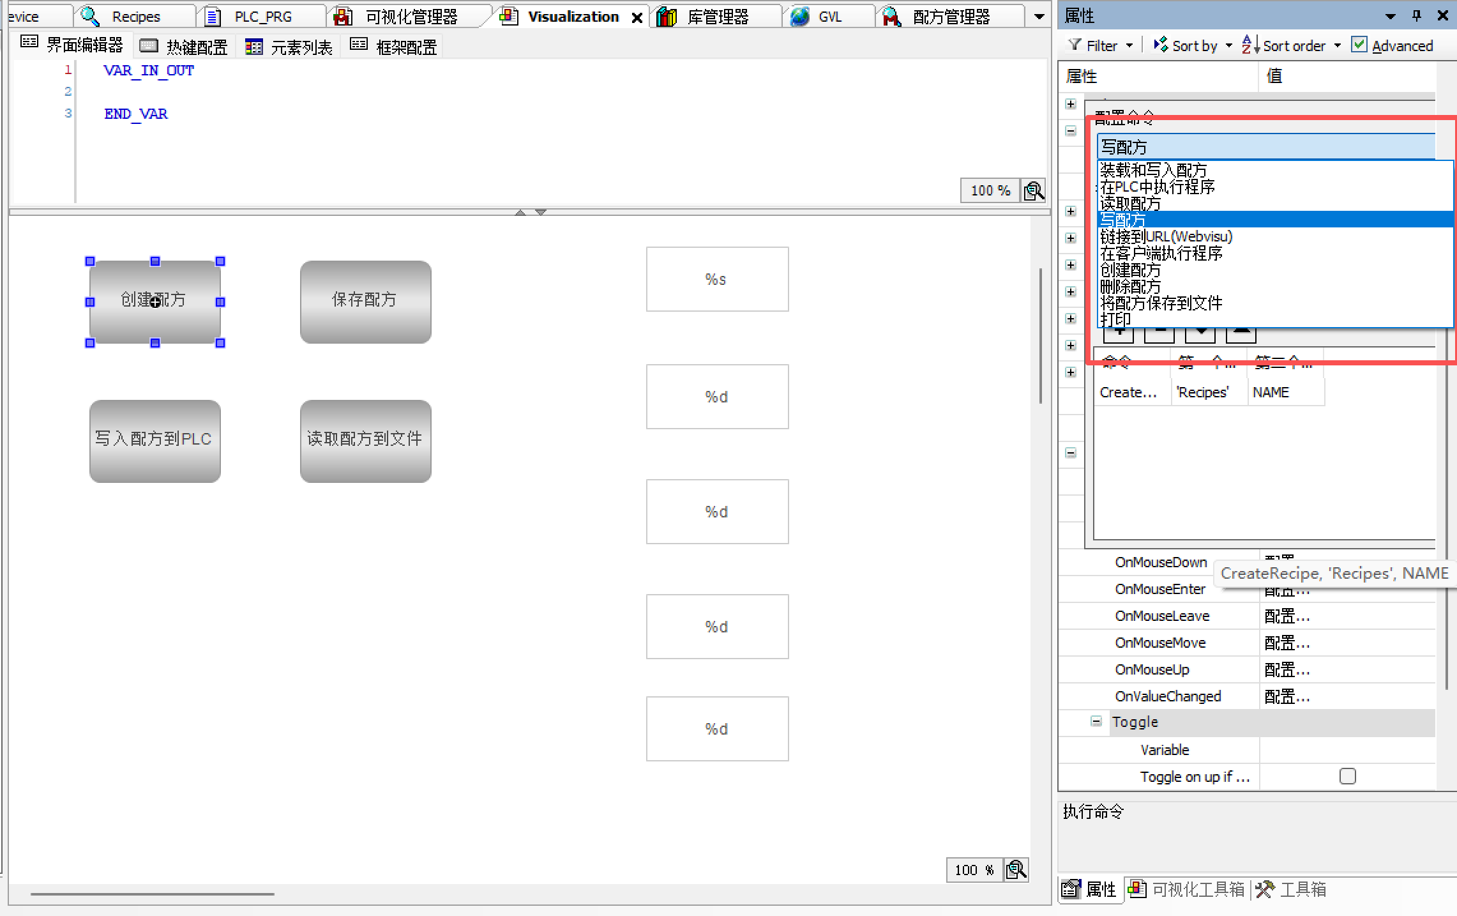Select the 创建配方 button on the canvas
The image size is (1457, 916).
(155, 302)
